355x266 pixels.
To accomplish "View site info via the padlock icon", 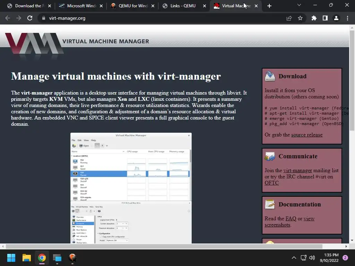I will (44, 18).
